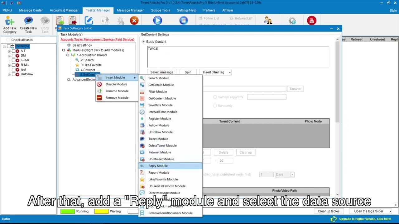Click Remove Module in context menu
The image size is (399, 224).
[x=117, y=98]
